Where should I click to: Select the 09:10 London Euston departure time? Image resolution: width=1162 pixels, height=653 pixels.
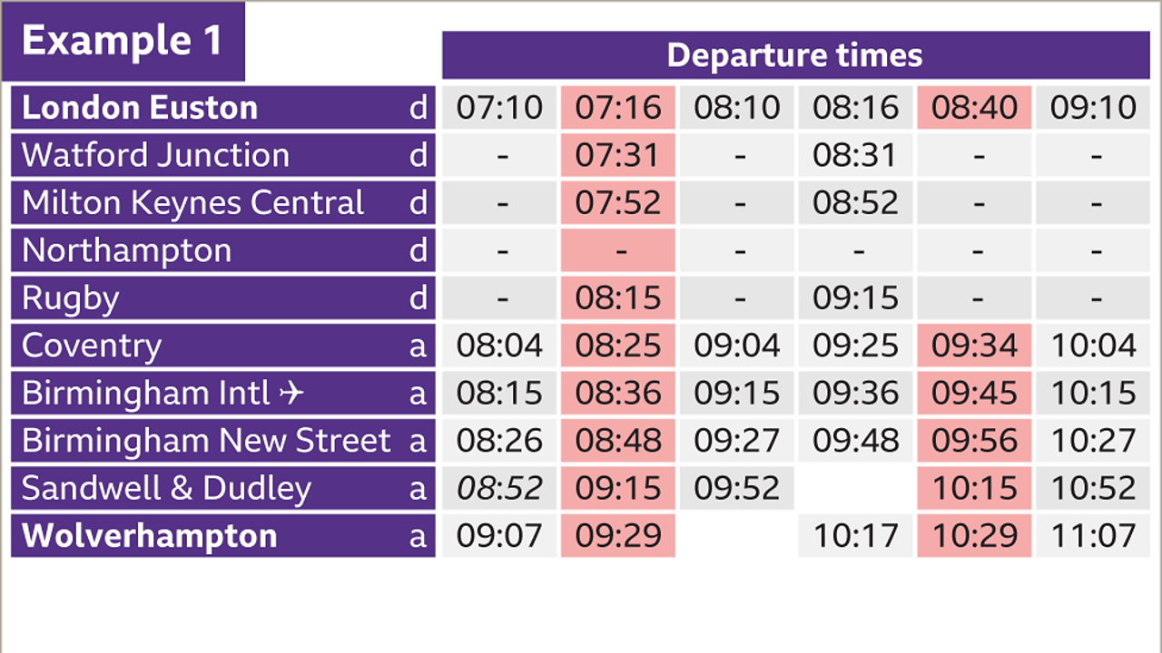click(x=1093, y=108)
